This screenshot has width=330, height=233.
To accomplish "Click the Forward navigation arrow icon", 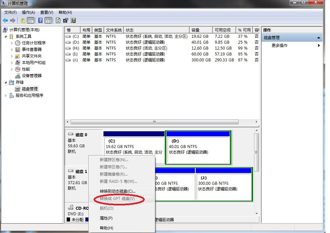I will pos(12,20).
